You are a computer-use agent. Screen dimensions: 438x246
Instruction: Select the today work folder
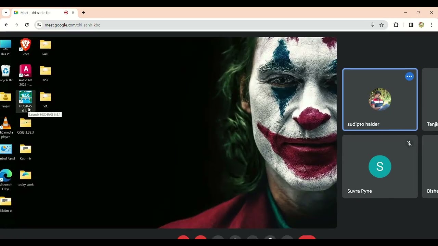click(25, 178)
